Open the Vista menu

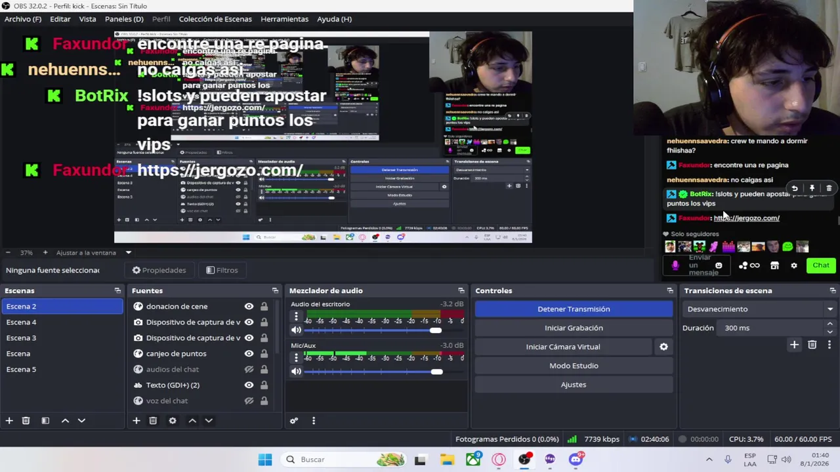(x=87, y=19)
